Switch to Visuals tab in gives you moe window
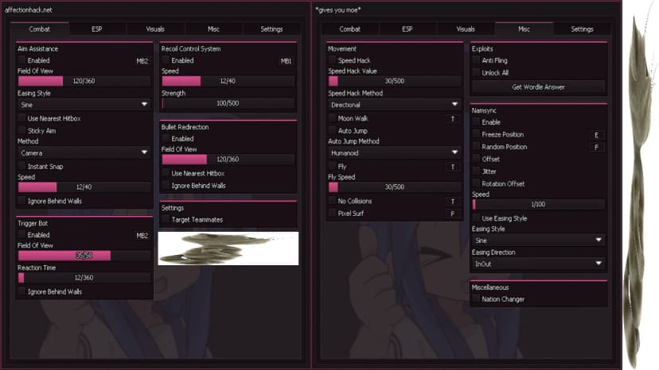Viewport: 659px width, 370px height. point(466,29)
